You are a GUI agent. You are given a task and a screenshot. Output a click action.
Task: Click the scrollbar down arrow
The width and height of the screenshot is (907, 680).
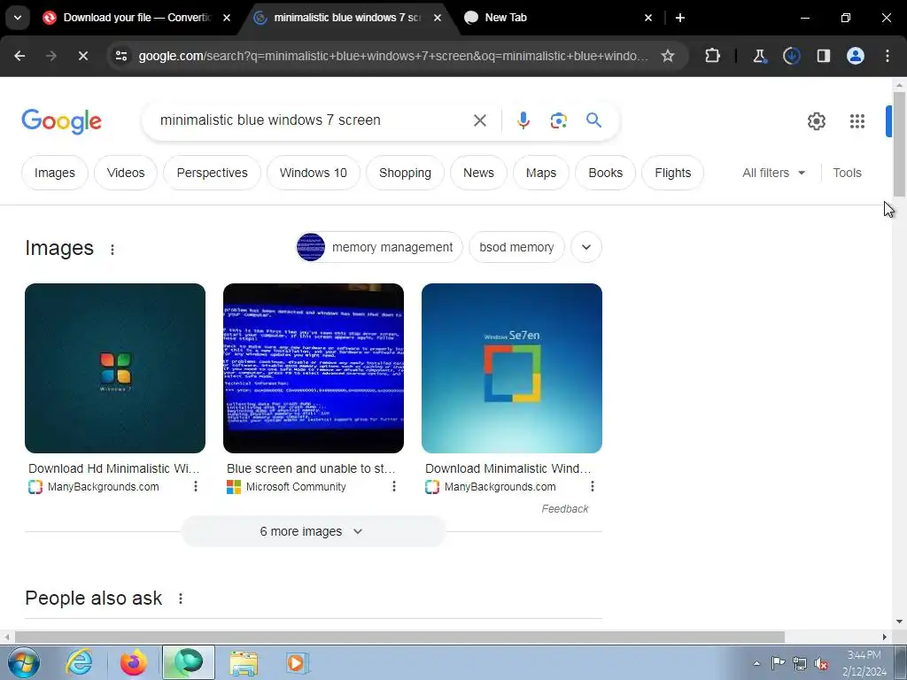pyautogui.click(x=899, y=622)
